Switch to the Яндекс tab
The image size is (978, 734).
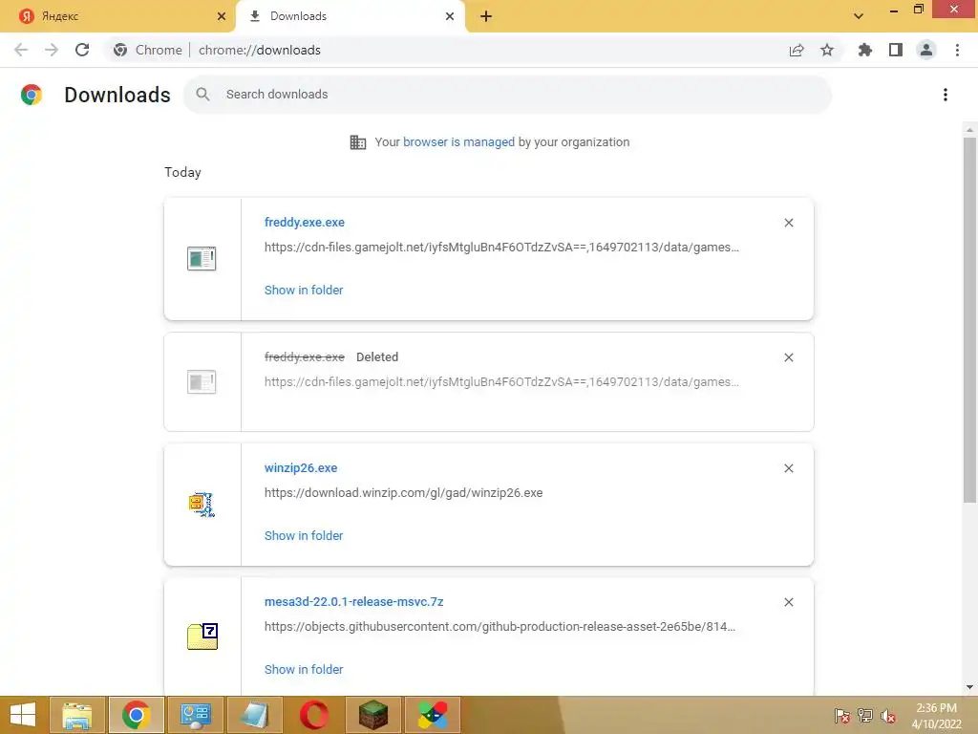(117, 16)
